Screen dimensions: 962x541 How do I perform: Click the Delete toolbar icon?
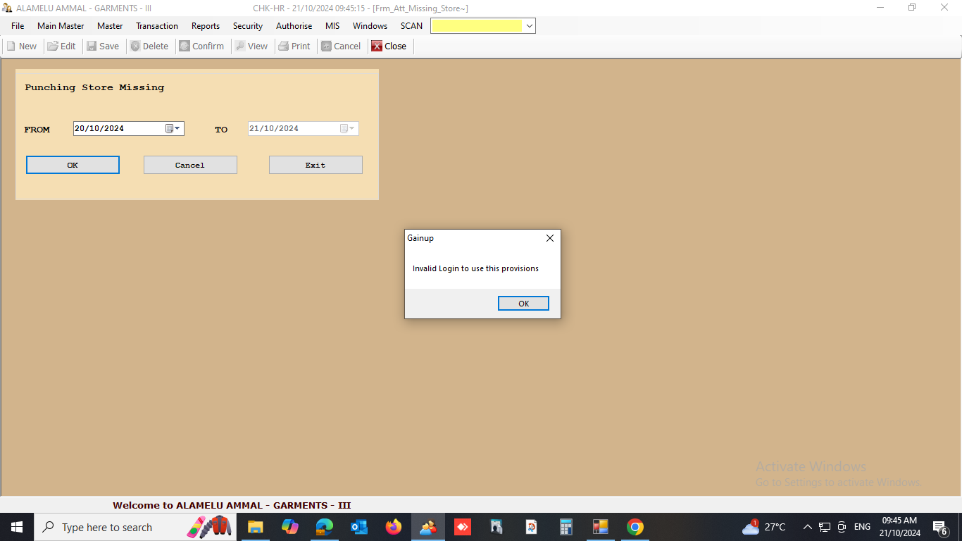pos(135,46)
